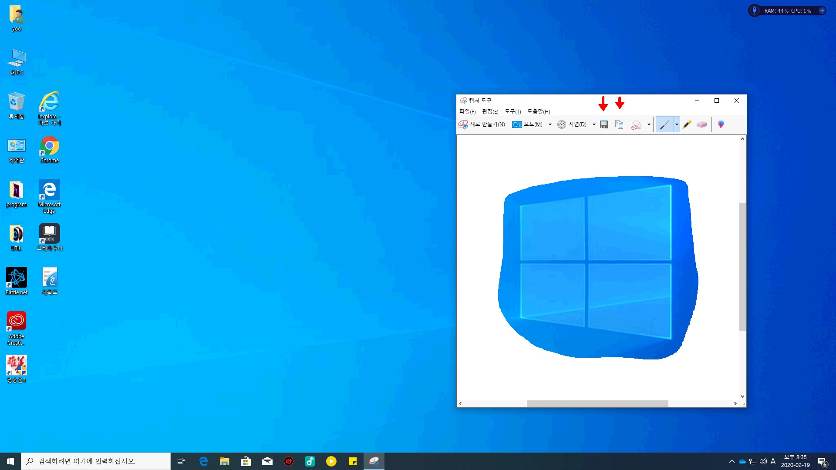Image resolution: width=836 pixels, height=470 pixels.
Task: Expand the 지연(D) delay dropdown arrow
Action: [594, 124]
